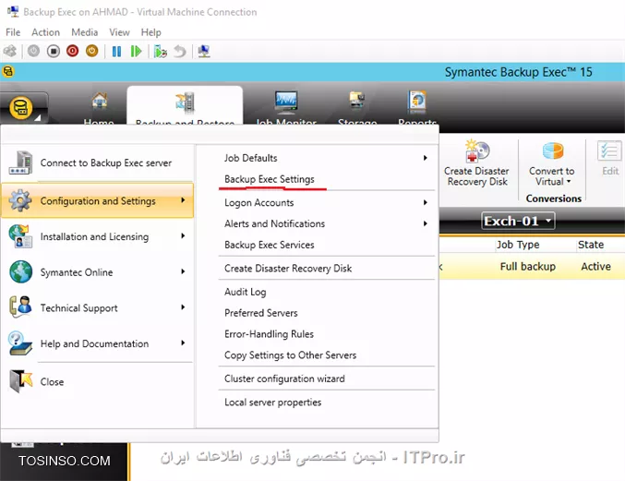Open the Media menu
The height and width of the screenshot is (481, 625).
coord(85,32)
